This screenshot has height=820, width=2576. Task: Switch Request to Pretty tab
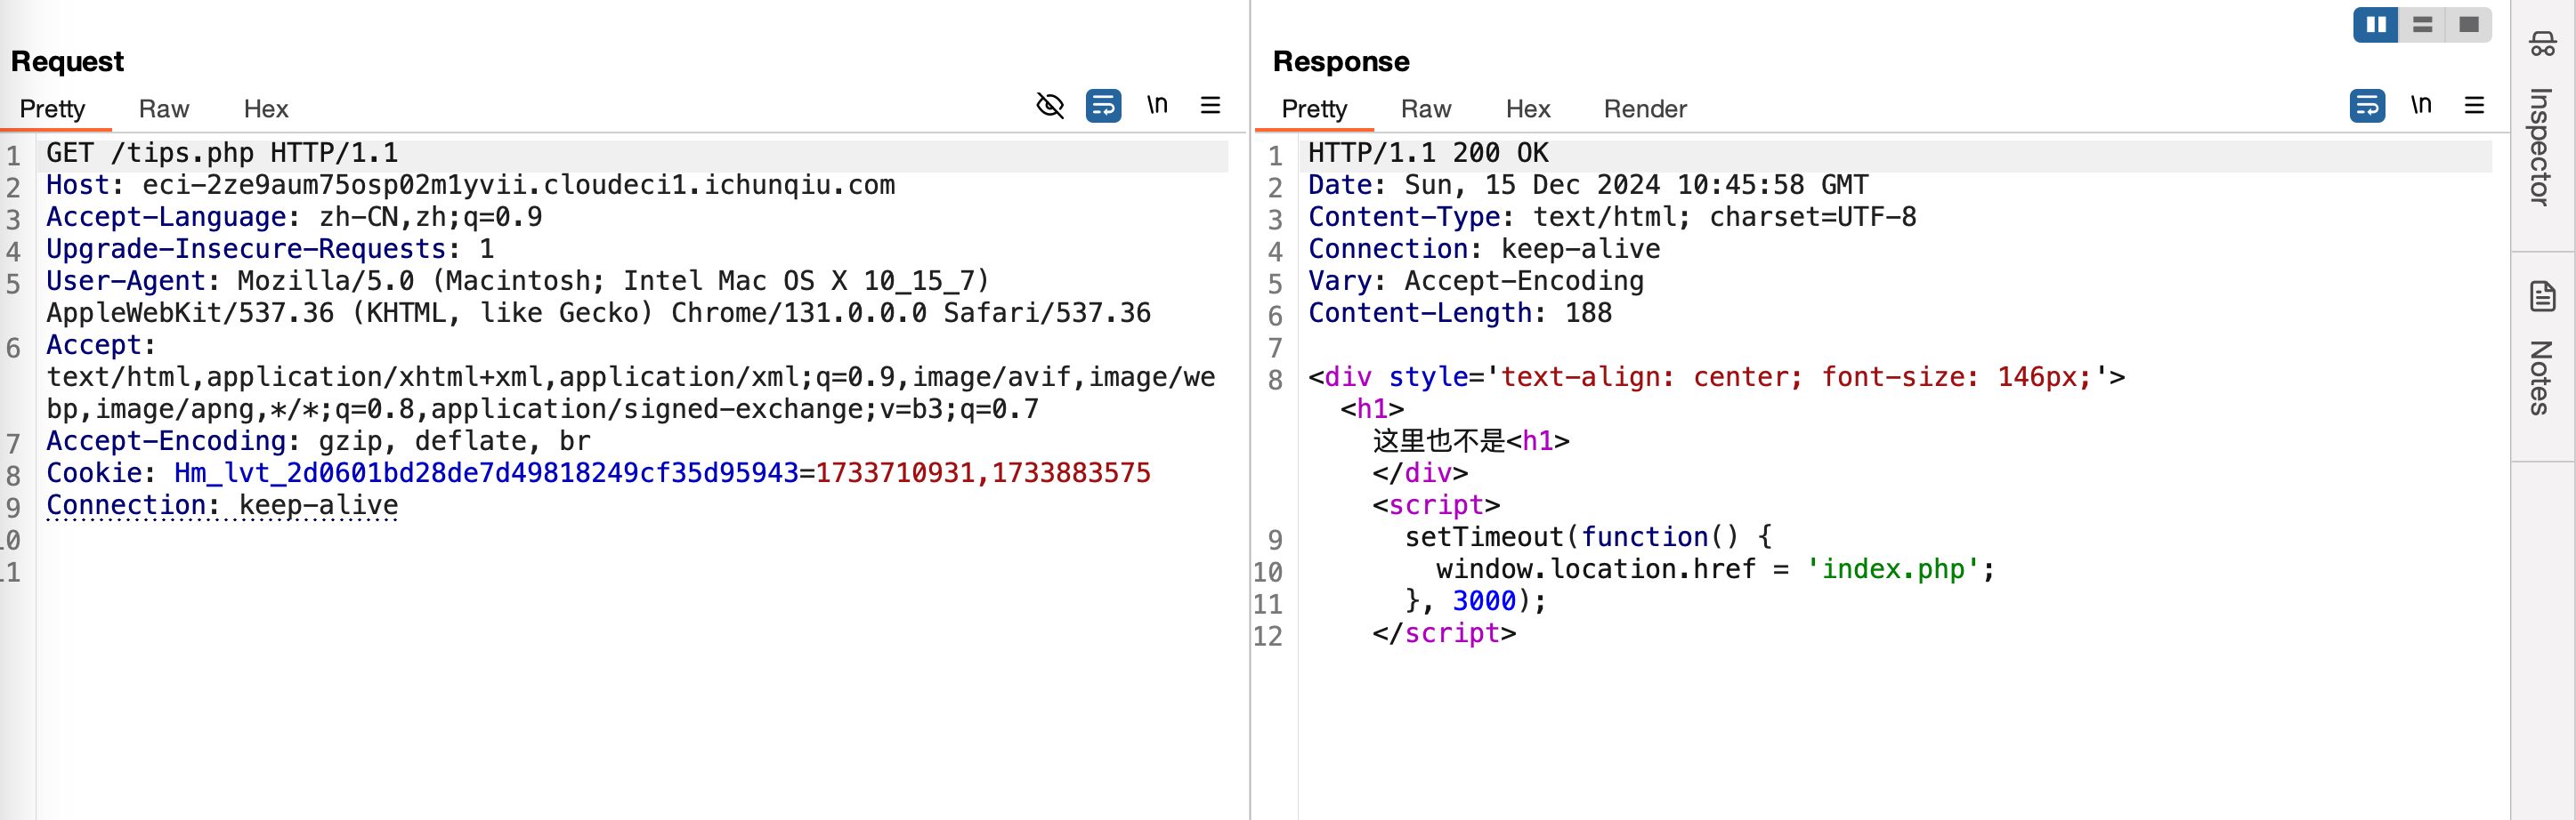pyautogui.click(x=53, y=109)
